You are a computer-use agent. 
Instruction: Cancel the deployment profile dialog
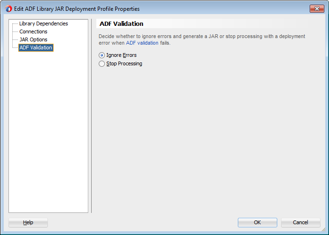point(300,222)
